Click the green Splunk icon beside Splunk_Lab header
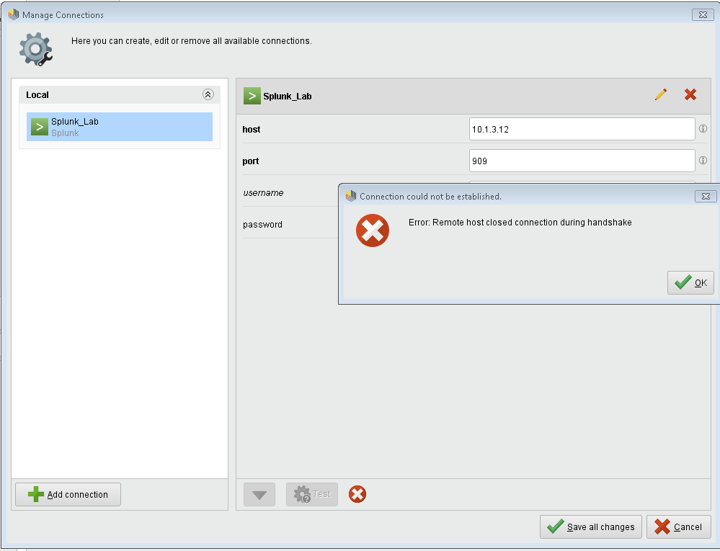Screen dimensions: 720x551 251,94
